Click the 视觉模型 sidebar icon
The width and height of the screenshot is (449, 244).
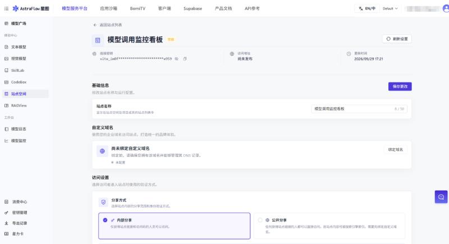click(6, 59)
